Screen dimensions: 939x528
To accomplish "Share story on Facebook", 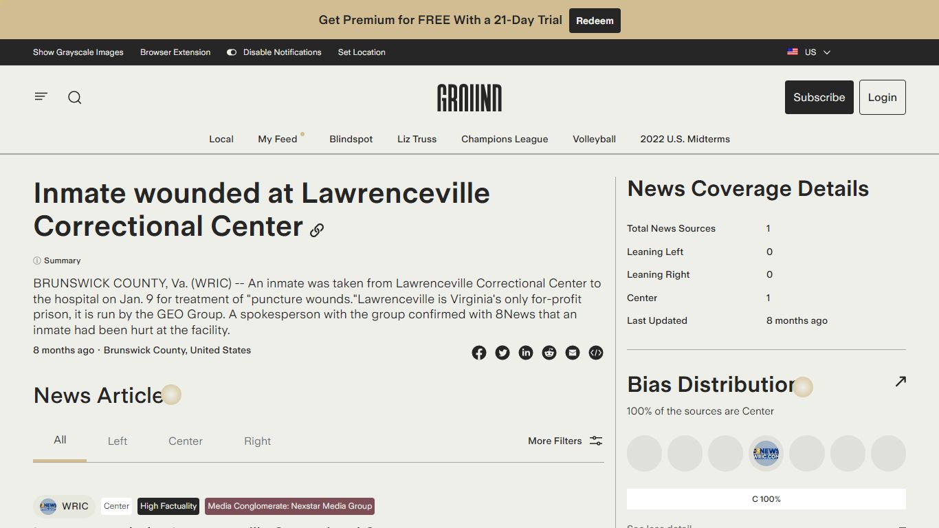I will [479, 353].
